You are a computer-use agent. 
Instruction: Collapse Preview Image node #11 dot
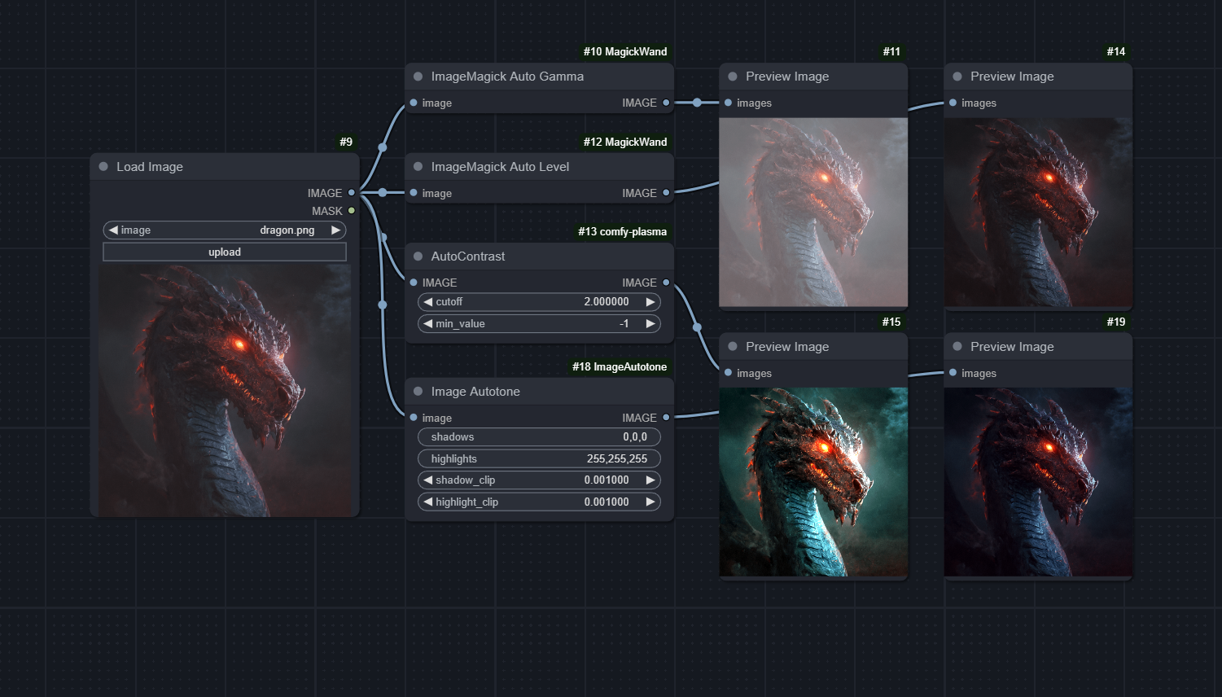pyautogui.click(x=733, y=77)
